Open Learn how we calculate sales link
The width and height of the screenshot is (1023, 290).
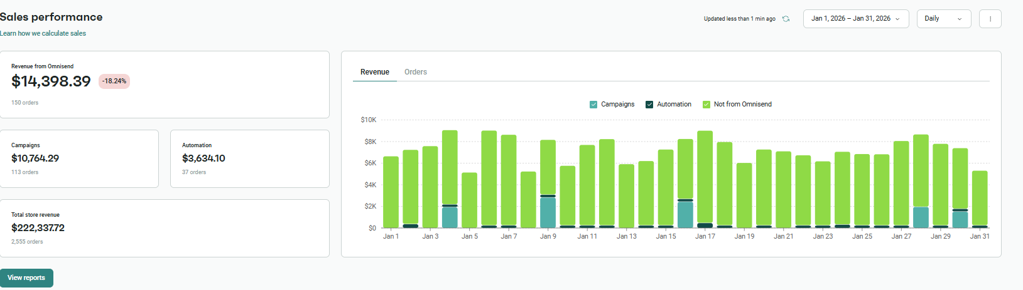pyautogui.click(x=43, y=33)
